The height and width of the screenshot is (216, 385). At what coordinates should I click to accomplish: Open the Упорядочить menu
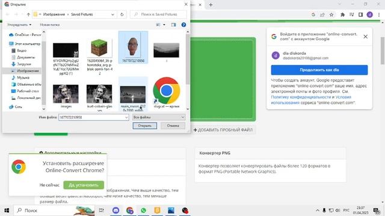19,25
